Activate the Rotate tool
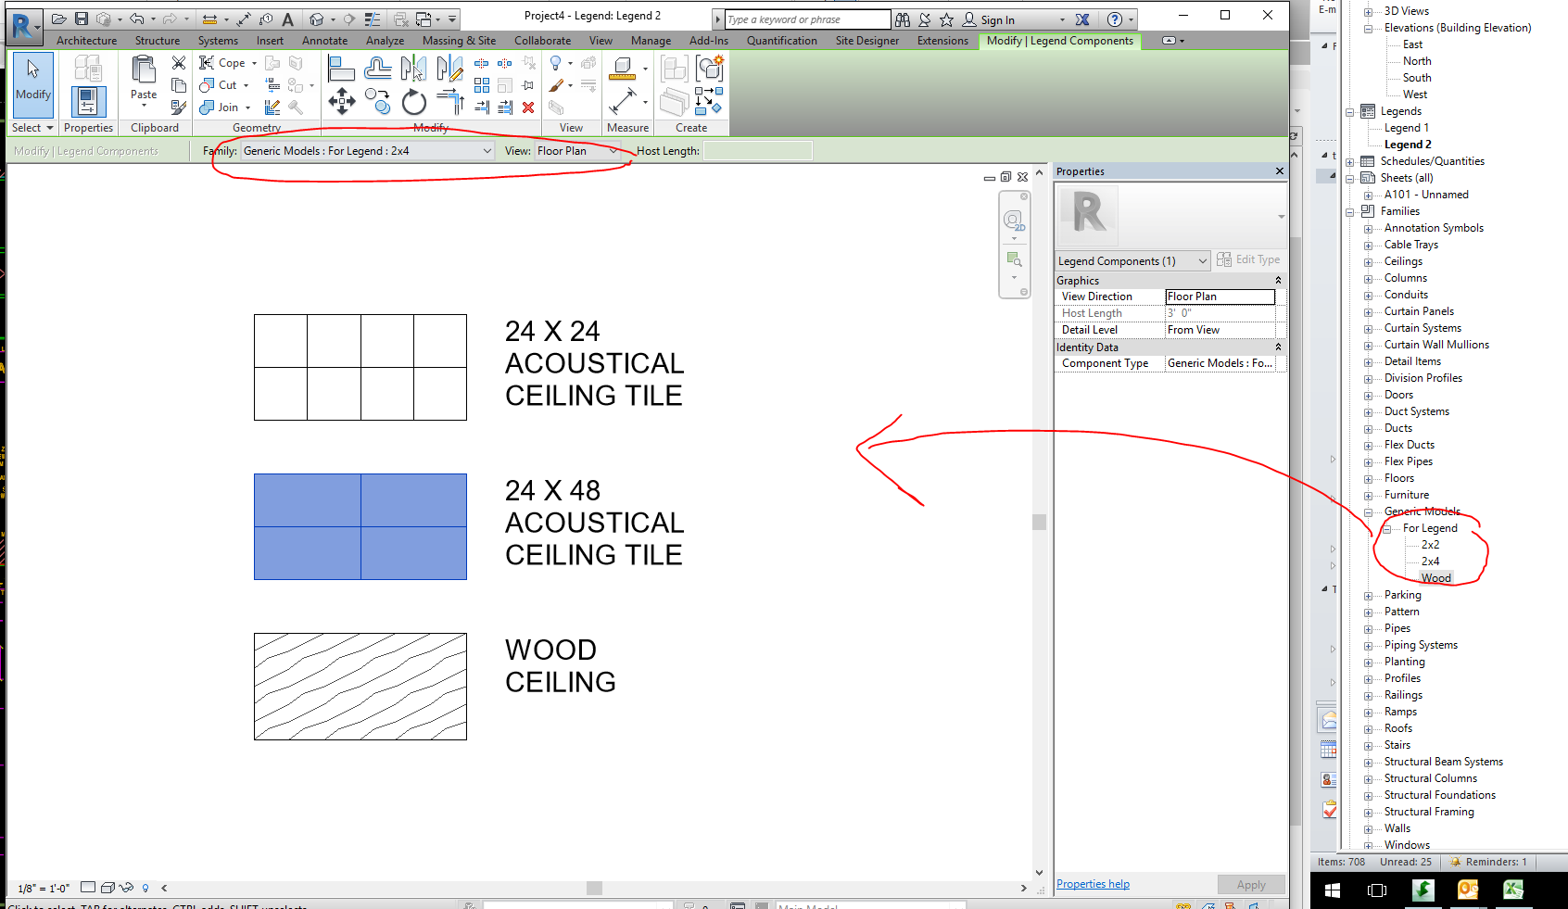The width and height of the screenshot is (1568, 909). (414, 102)
